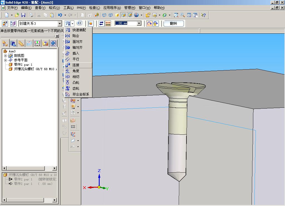Open the 创建关系 3 relationship dropdown
Image resolution: width=285 pixels, height=206 pixels.
click(60, 24)
